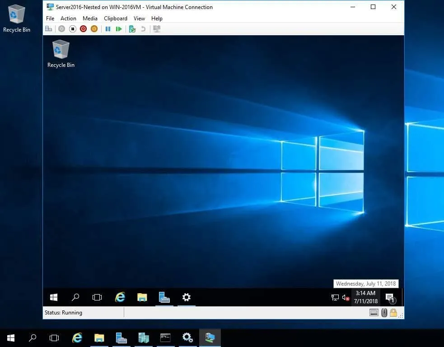Click the guest clock showing 3:14 AM
The height and width of the screenshot is (347, 444).
(365, 297)
